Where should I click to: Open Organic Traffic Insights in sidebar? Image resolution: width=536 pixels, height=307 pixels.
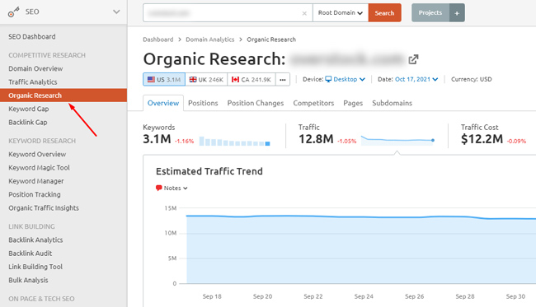click(x=44, y=207)
